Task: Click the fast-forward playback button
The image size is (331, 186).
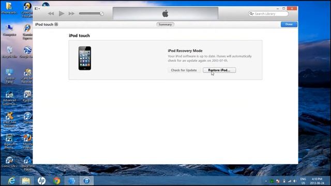Action: [x=71, y=14]
